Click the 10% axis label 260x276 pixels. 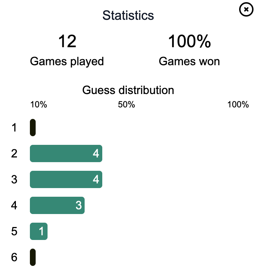[39, 104]
